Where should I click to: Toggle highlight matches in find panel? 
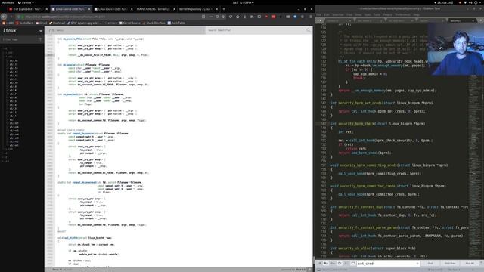pyautogui.click(x=353, y=264)
